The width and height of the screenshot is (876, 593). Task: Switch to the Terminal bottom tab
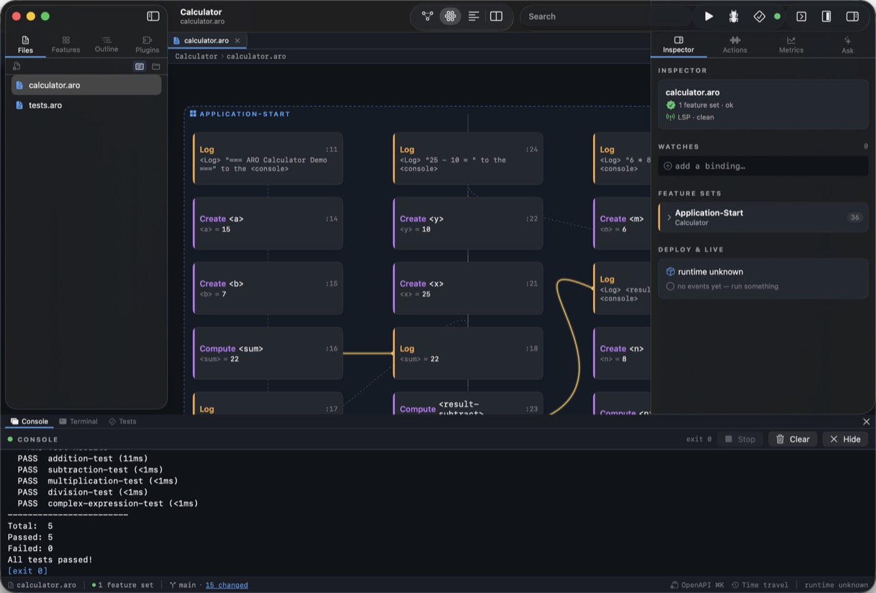pos(78,422)
